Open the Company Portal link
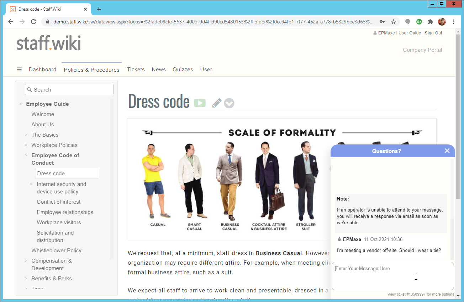This screenshot has width=464, height=302. pos(422,50)
